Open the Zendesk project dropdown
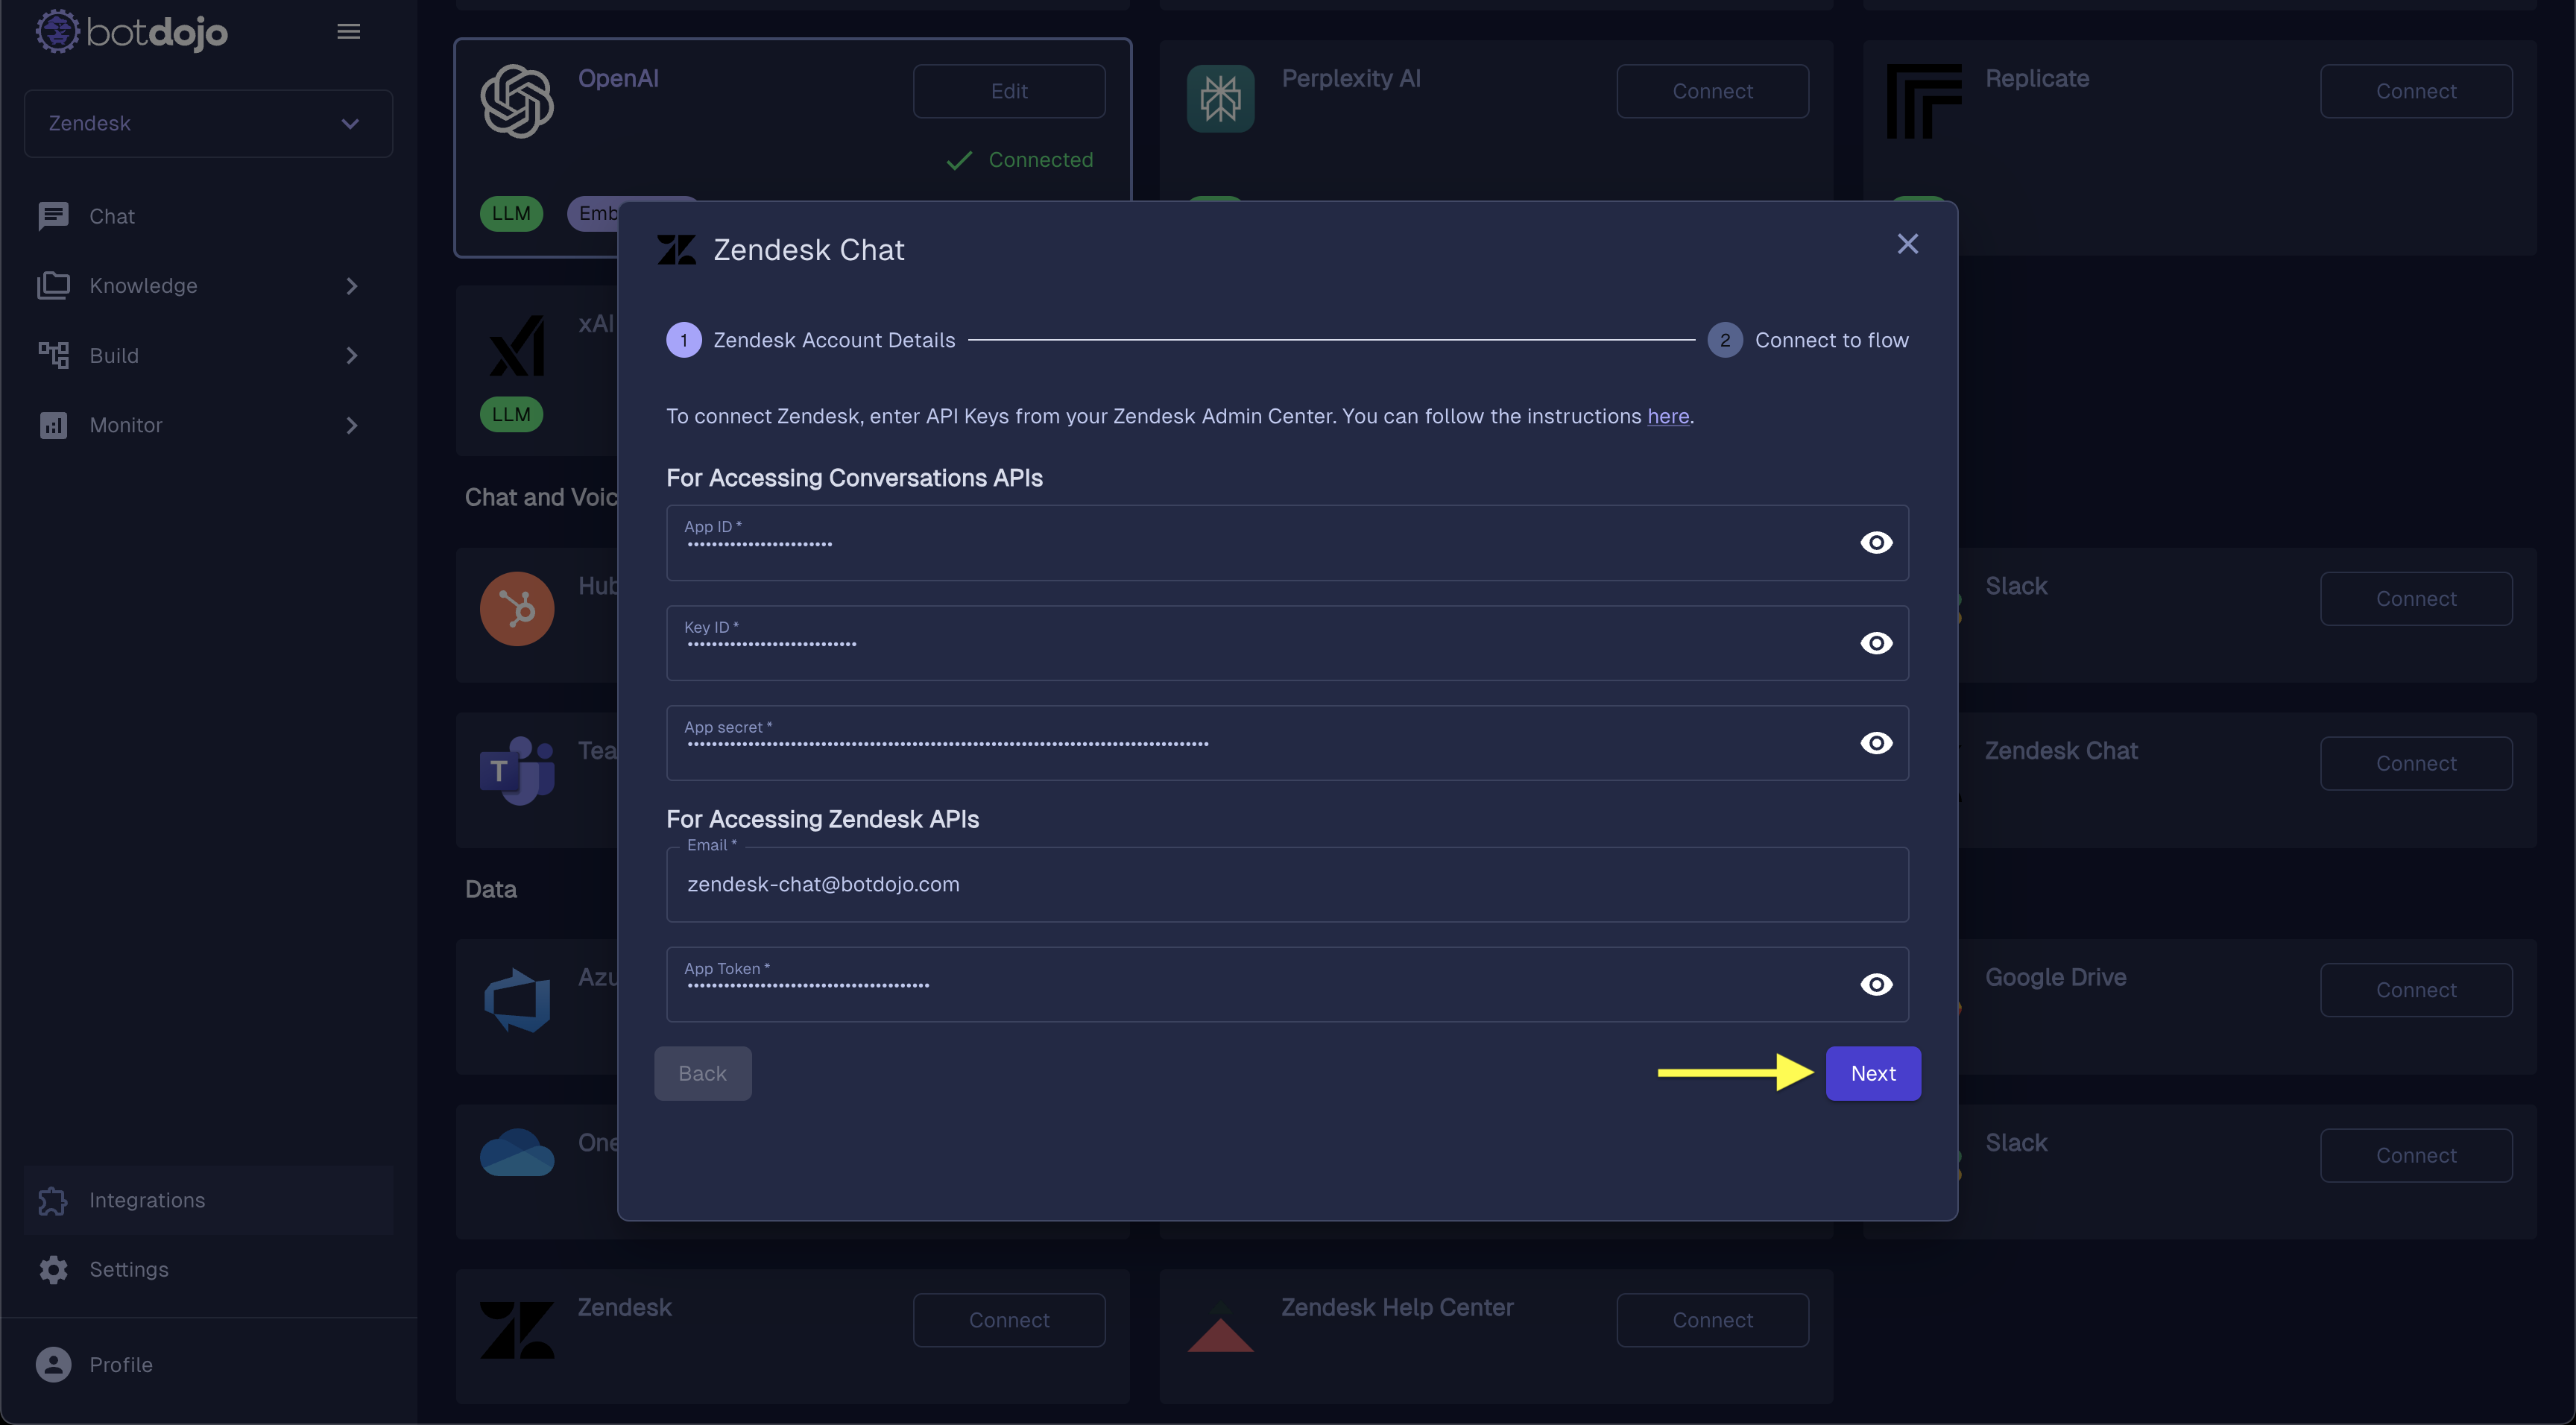2576x1425 pixels. [x=208, y=123]
